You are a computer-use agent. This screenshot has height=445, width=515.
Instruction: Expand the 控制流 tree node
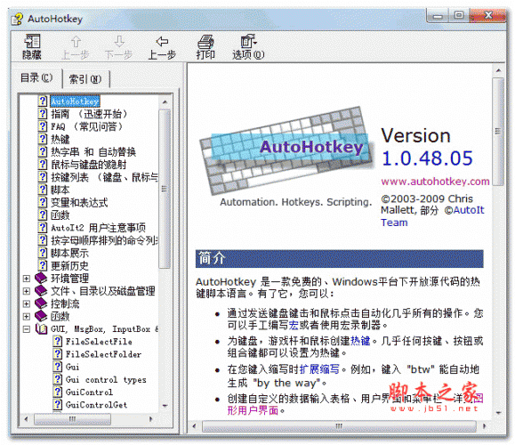pos(27,303)
